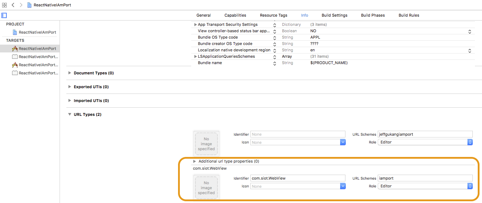The width and height of the screenshot is (482, 203).
Task: Open the related items grid icon
Action: coord(4,5)
